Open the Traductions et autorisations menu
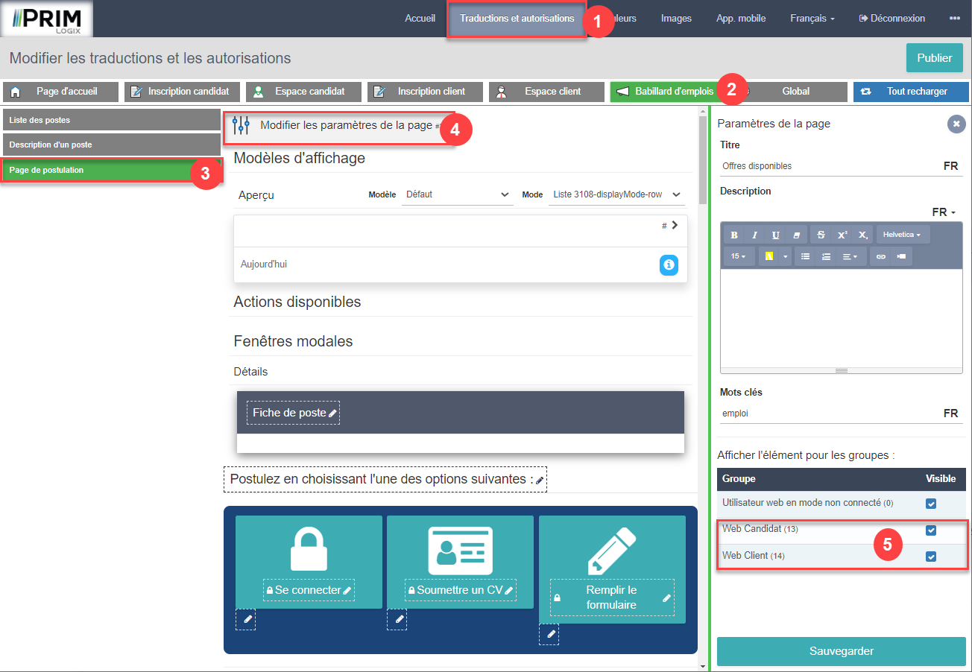Viewport: 972px width, 672px height. (517, 19)
